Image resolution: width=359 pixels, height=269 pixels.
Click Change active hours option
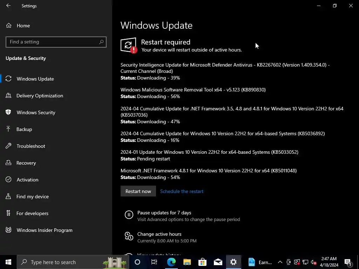point(160,234)
